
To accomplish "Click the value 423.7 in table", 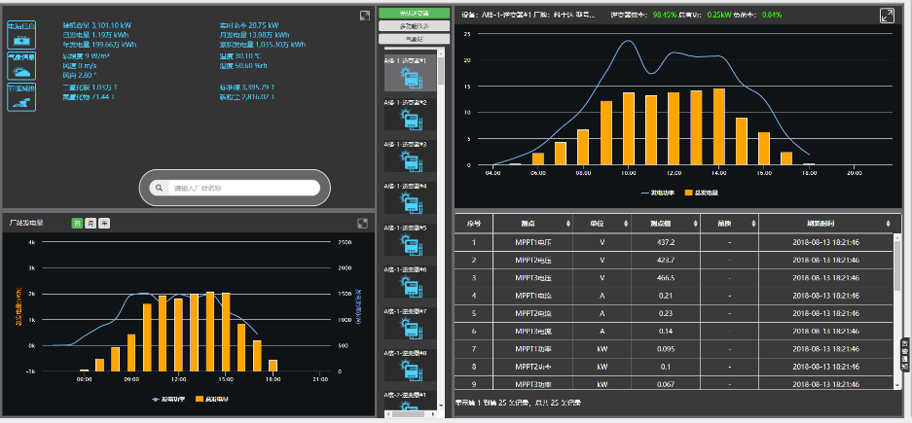I will click(666, 260).
